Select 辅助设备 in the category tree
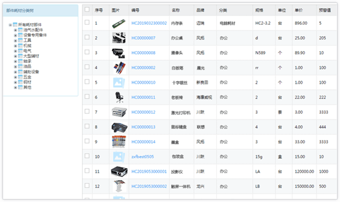The height and width of the screenshot is (202, 340). tap(31, 72)
